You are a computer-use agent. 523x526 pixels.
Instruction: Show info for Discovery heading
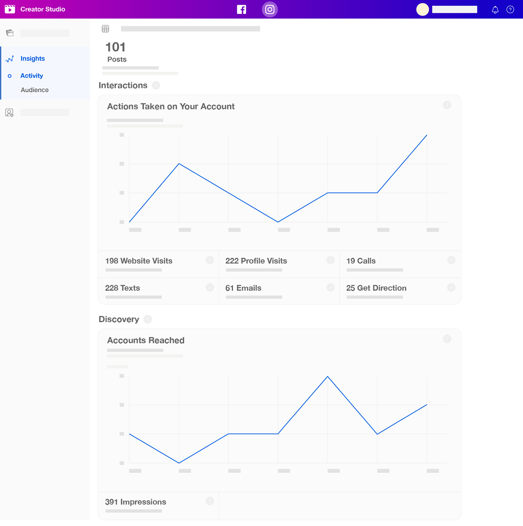tap(147, 319)
